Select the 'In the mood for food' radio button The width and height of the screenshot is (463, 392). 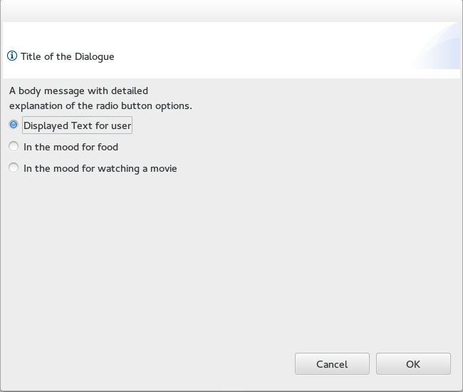tap(14, 146)
